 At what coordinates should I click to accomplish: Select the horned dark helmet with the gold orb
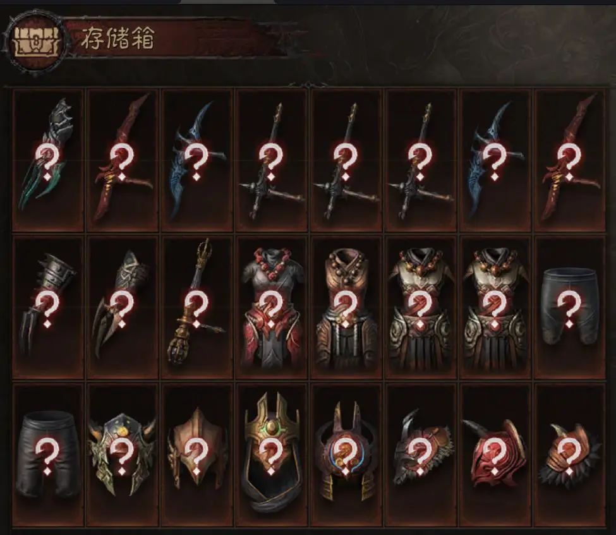(x=122, y=455)
